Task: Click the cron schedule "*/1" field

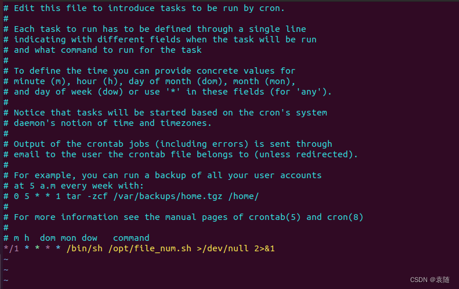Action: [11, 248]
